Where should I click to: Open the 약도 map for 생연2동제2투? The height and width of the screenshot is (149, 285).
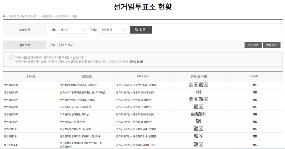pyautogui.click(x=255, y=107)
